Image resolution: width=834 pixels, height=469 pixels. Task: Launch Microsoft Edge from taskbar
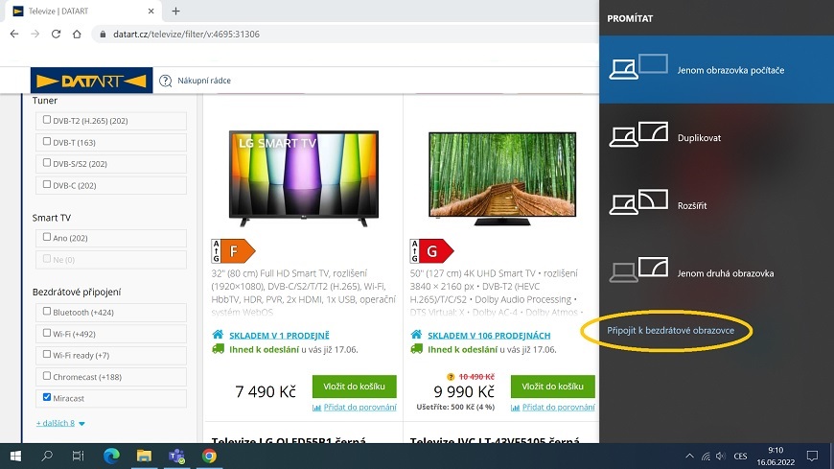[111, 457]
